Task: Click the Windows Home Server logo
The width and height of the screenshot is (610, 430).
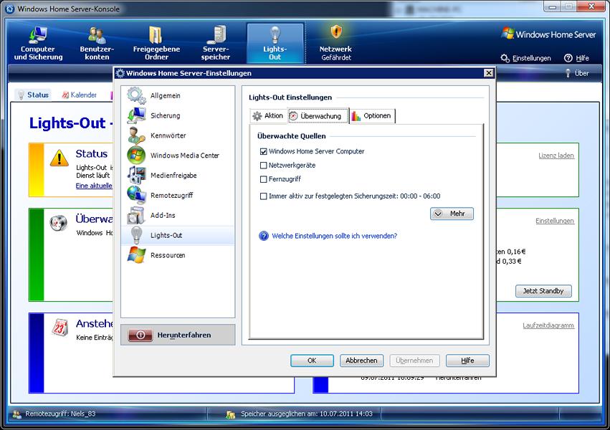Action: click(548, 34)
